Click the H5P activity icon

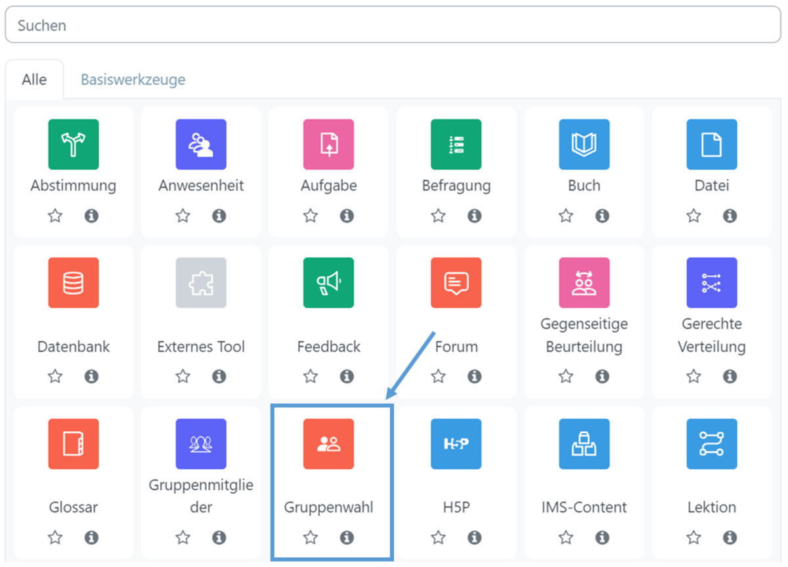point(456,444)
